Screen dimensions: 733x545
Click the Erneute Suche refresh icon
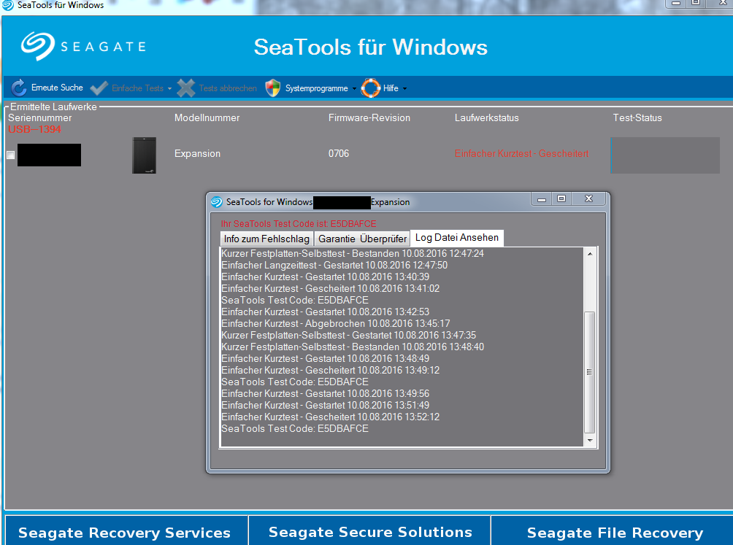[x=19, y=88]
